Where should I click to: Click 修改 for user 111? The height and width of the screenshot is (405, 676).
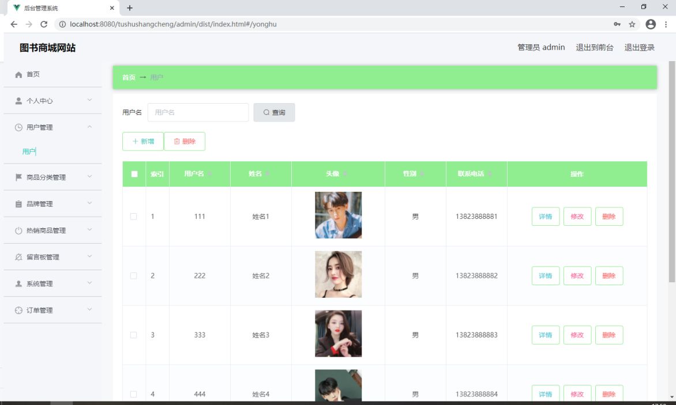coord(577,217)
